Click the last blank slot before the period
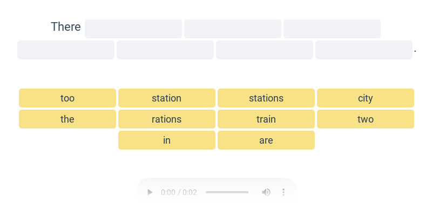432x216 pixels. pos(363,50)
